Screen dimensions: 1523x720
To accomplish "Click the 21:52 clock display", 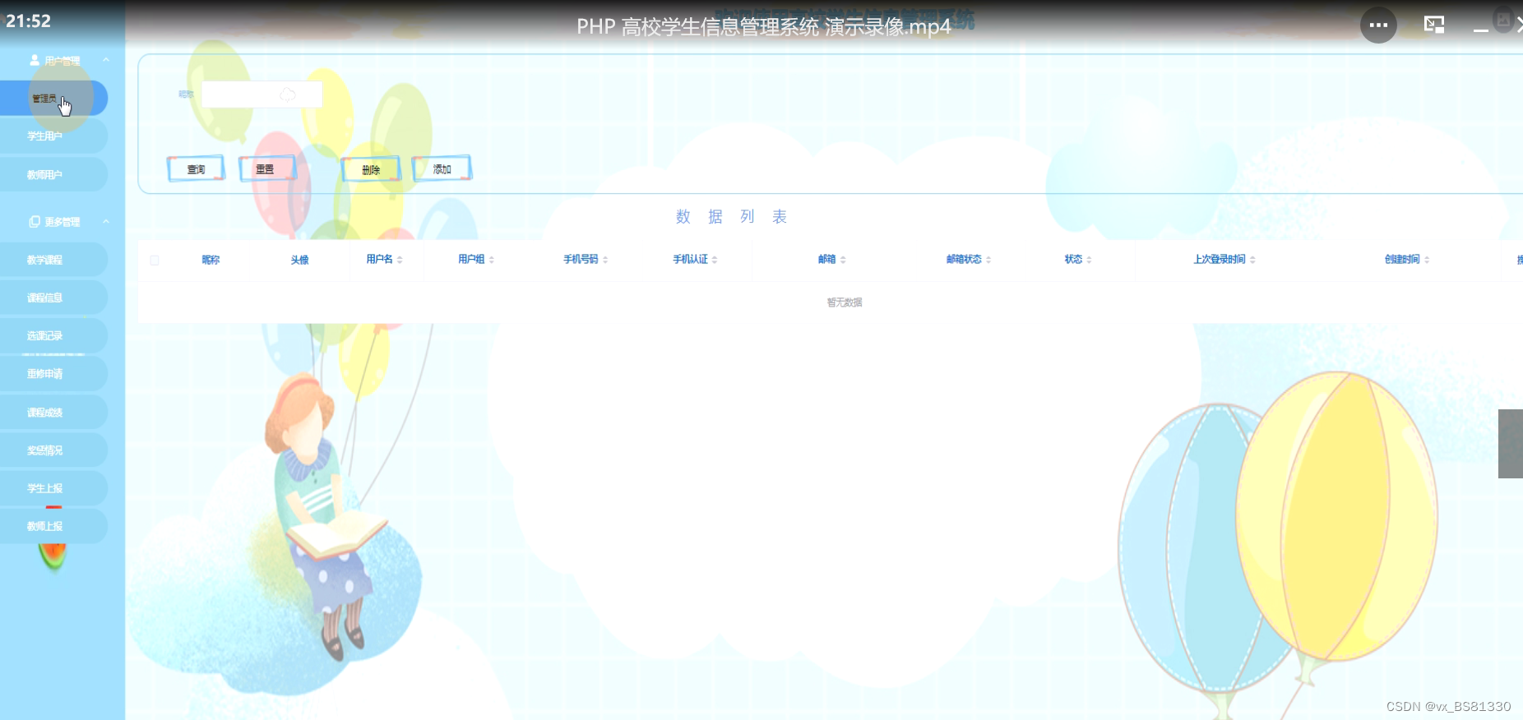I will [x=28, y=21].
